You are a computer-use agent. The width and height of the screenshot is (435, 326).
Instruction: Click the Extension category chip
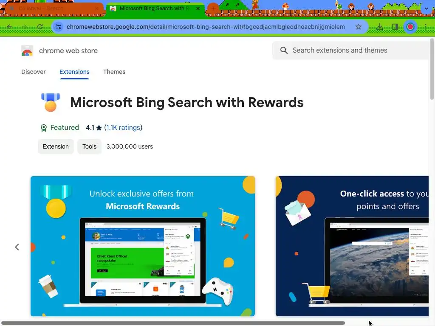[x=56, y=146]
